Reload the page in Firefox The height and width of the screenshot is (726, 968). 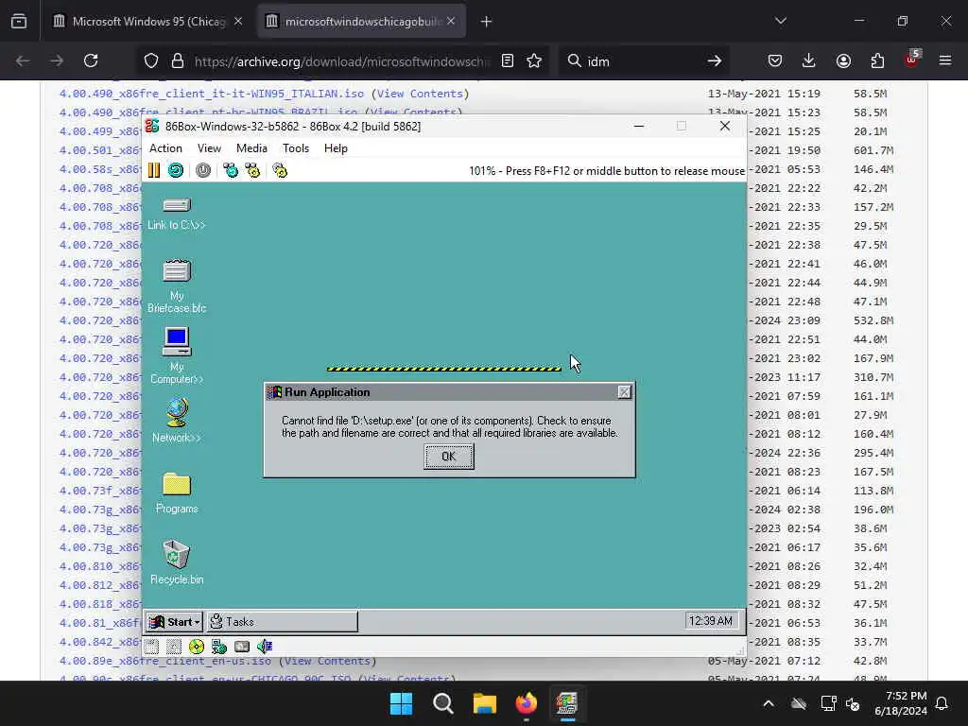click(91, 60)
